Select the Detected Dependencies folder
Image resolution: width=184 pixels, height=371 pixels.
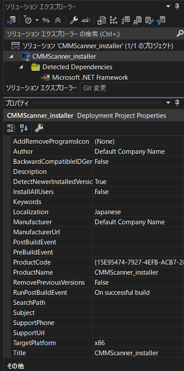[78, 67]
